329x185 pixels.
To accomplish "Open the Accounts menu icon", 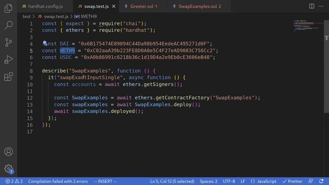I will 8,152.
